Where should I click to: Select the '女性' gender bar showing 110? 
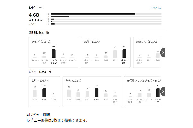(44, 92)
